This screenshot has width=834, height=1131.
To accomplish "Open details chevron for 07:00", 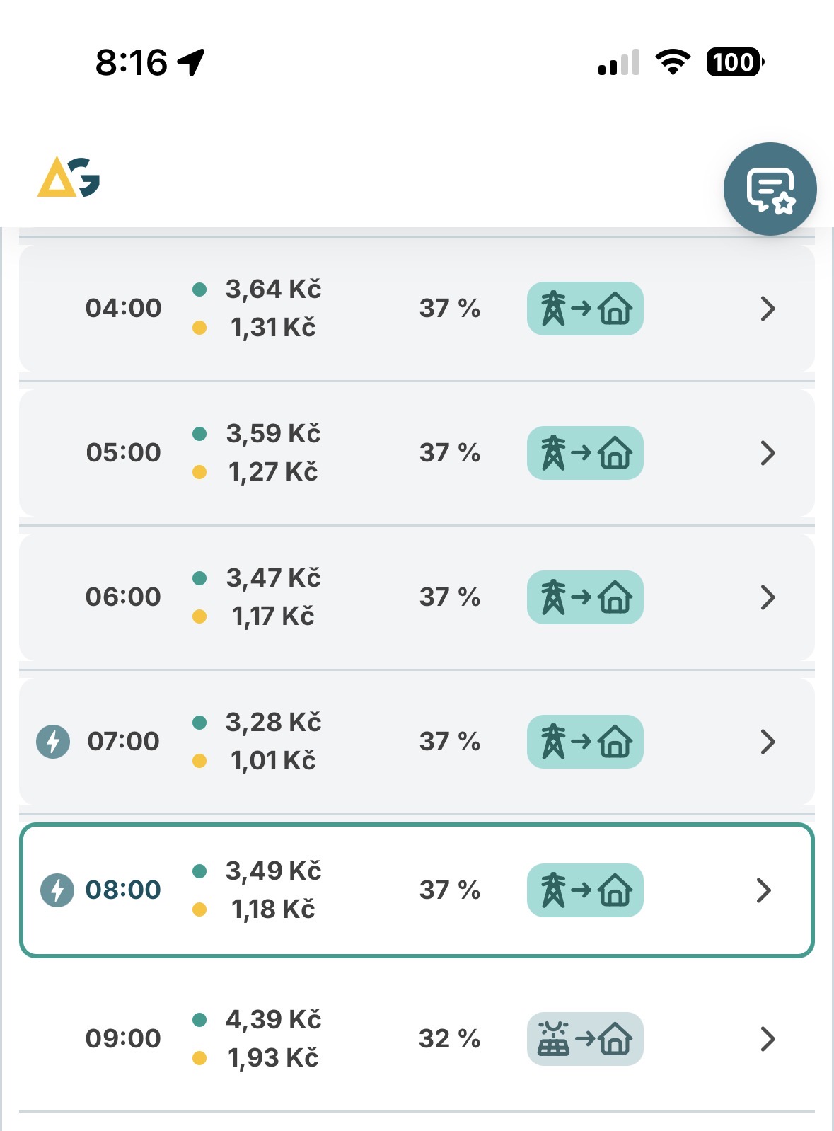I will [x=768, y=742].
